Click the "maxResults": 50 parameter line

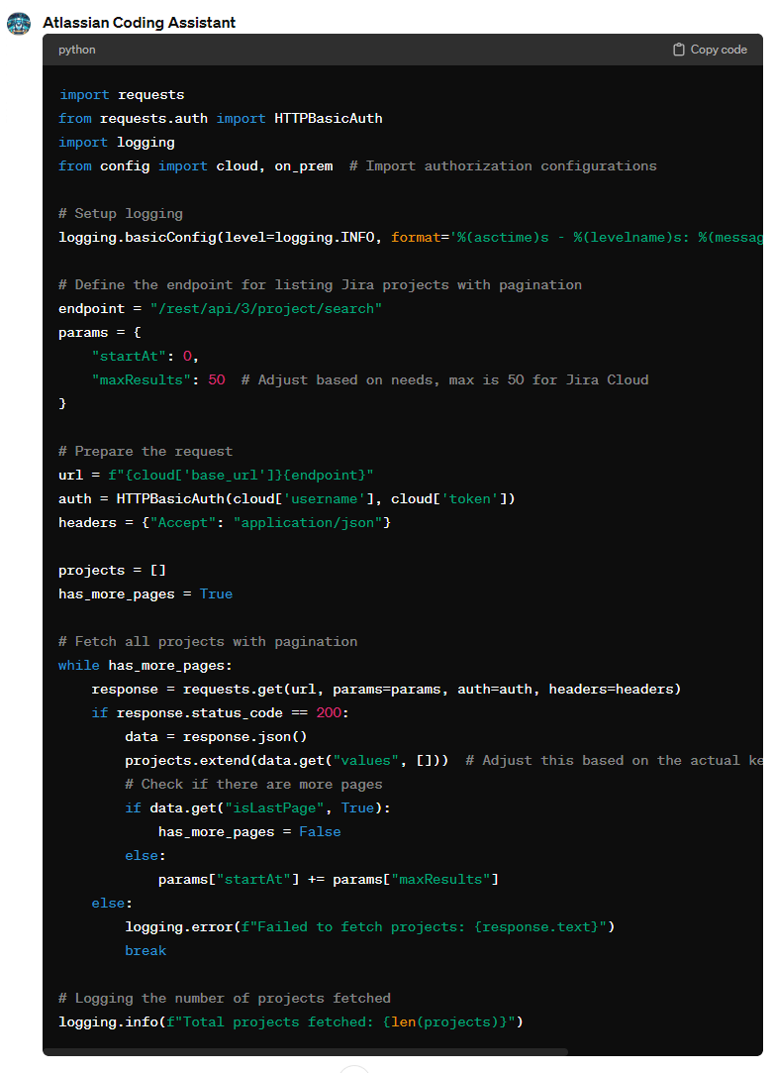[x=158, y=380]
